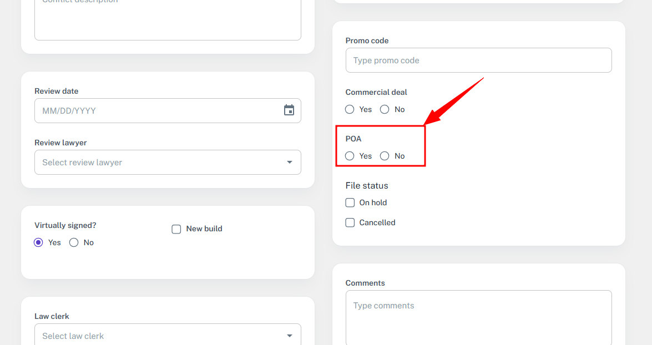Check the Cancelled file status

tap(350, 222)
